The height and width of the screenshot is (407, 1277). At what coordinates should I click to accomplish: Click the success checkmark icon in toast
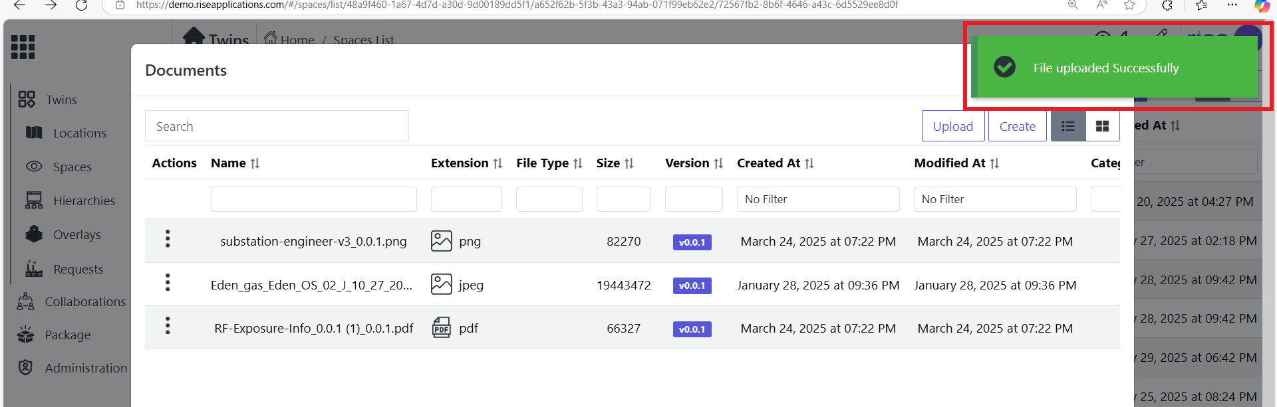pyautogui.click(x=1004, y=67)
